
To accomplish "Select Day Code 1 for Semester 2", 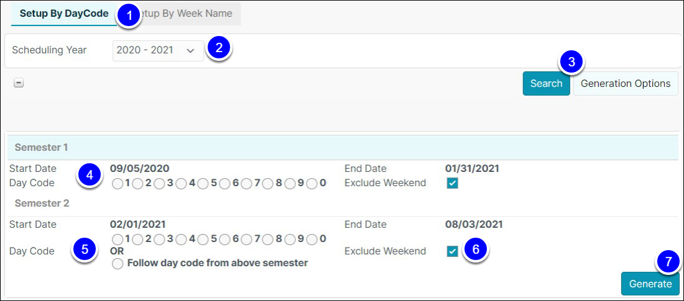I will pos(117,239).
